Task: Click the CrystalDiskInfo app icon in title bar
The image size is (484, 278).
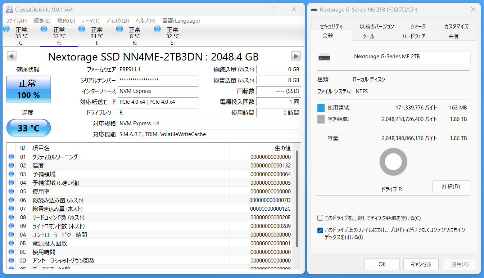Action: (9, 9)
